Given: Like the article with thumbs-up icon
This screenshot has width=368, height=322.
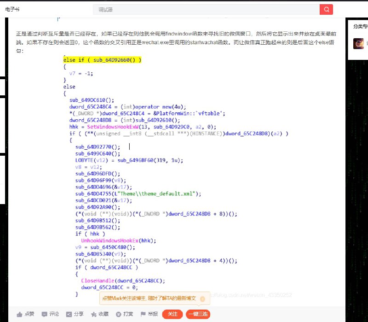Looking at the screenshot, I should pyautogui.click(x=26, y=314).
